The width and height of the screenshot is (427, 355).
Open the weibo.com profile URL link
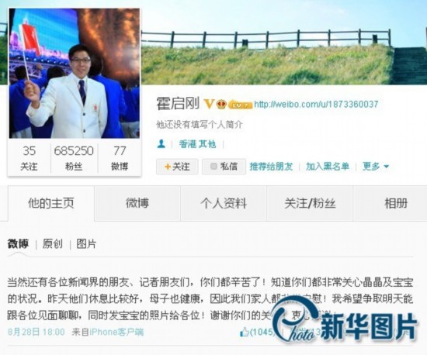(x=316, y=104)
